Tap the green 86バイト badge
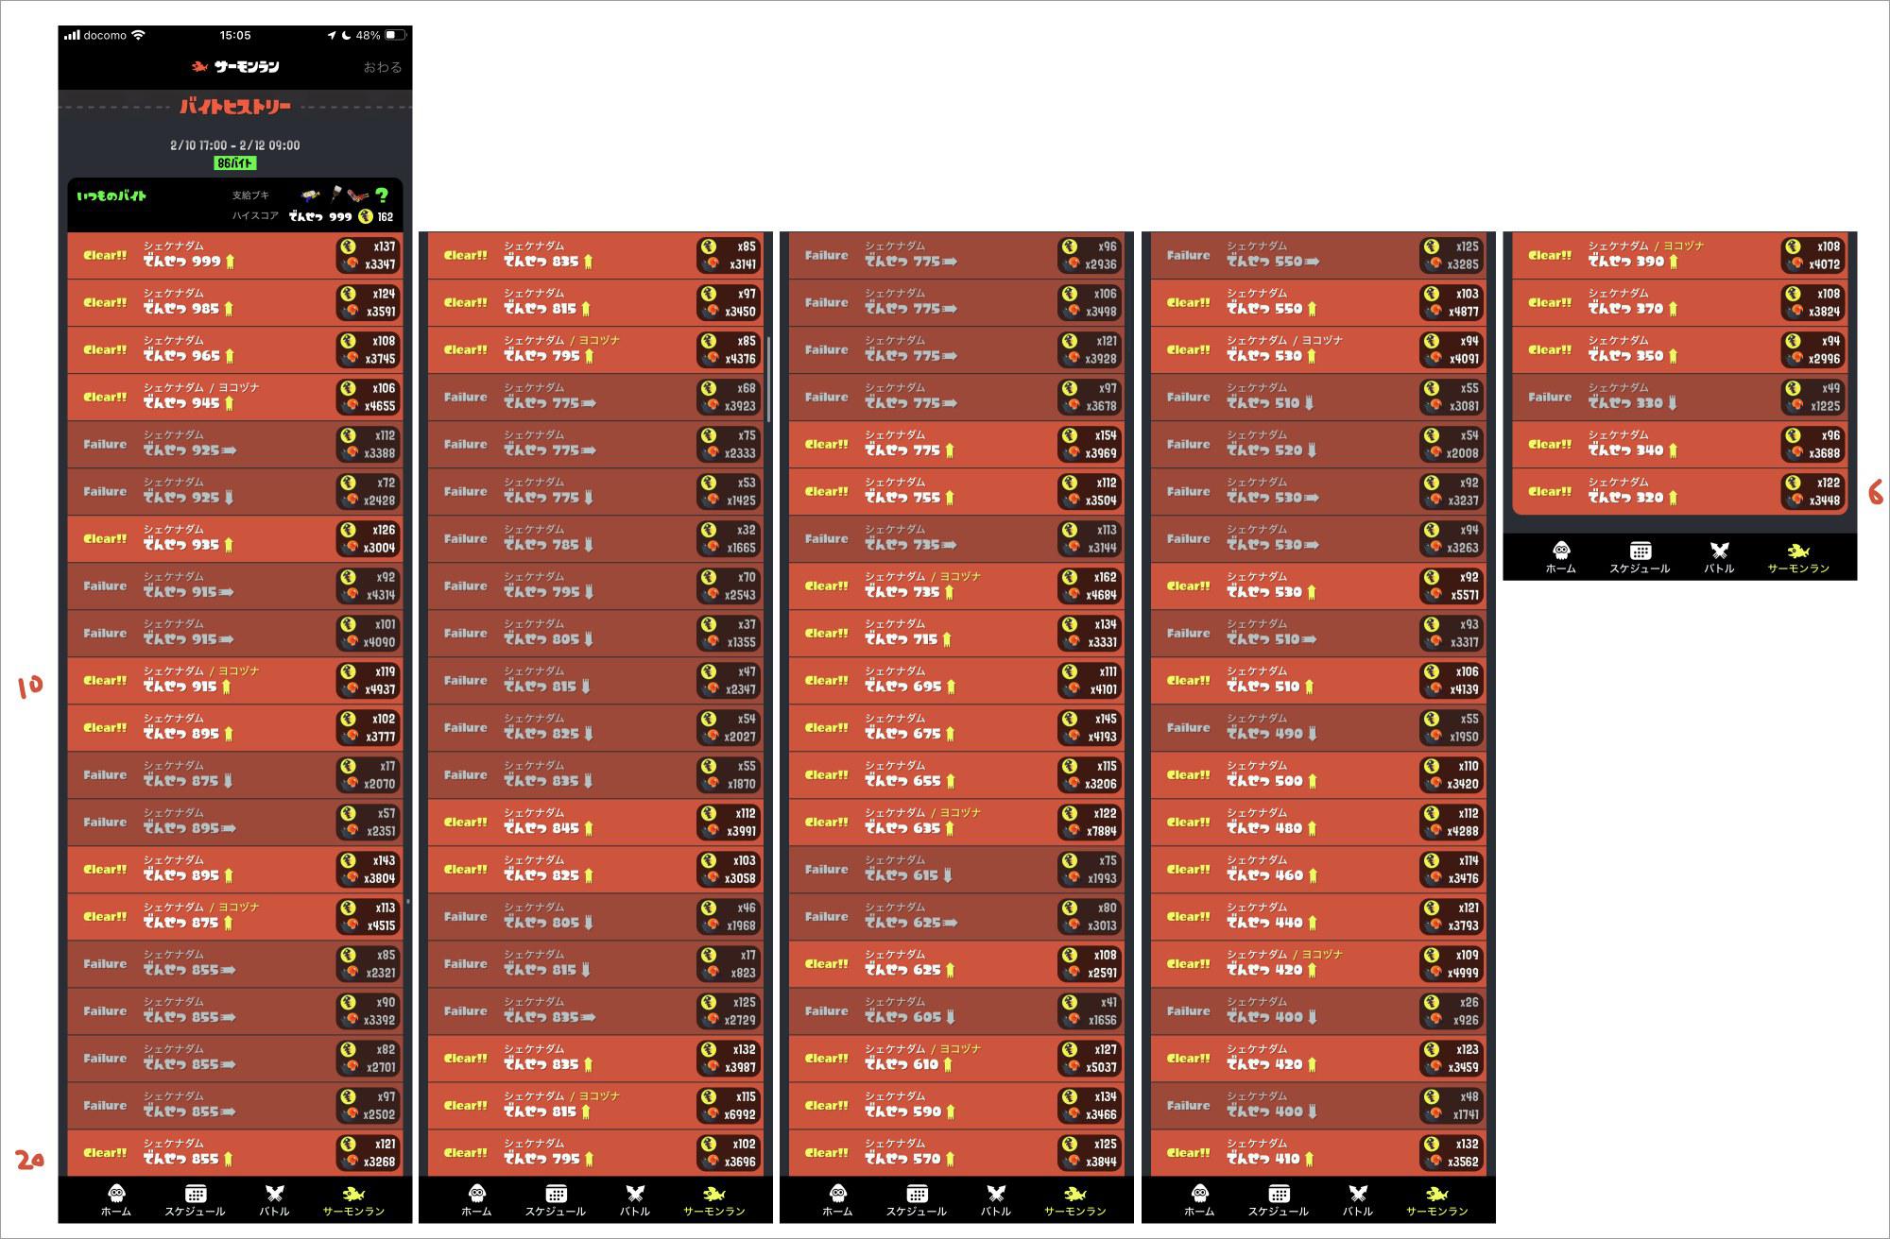The width and height of the screenshot is (1890, 1239). click(235, 163)
